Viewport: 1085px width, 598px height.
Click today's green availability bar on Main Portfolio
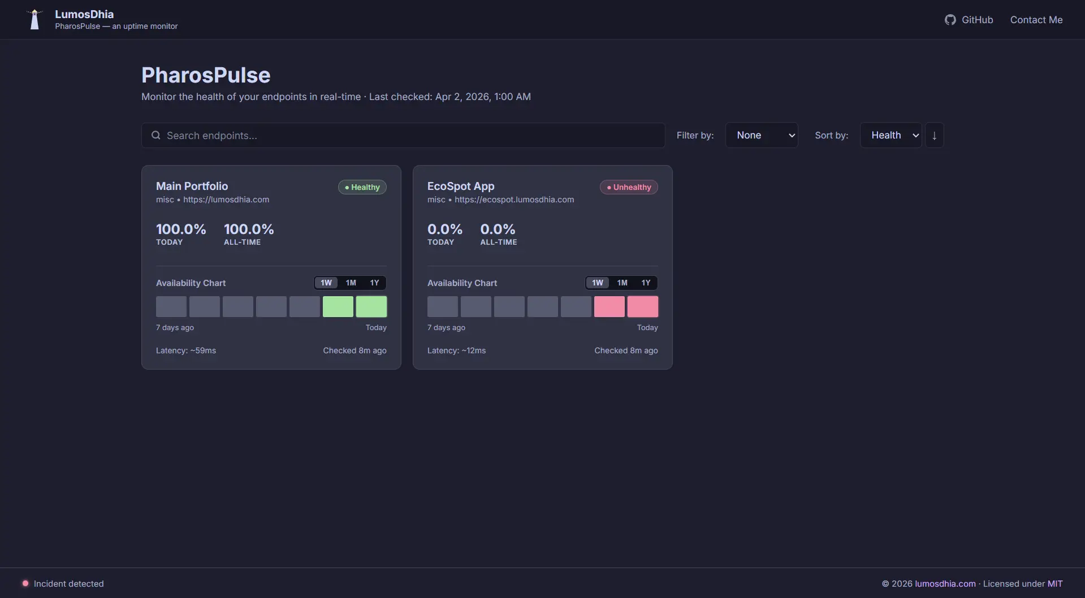click(x=371, y=306)
